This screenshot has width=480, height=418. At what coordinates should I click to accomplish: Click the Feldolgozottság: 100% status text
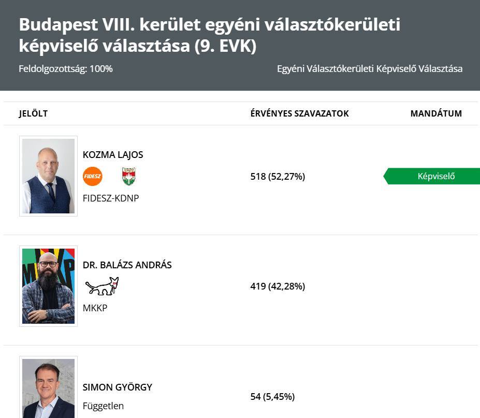point(66,69)
